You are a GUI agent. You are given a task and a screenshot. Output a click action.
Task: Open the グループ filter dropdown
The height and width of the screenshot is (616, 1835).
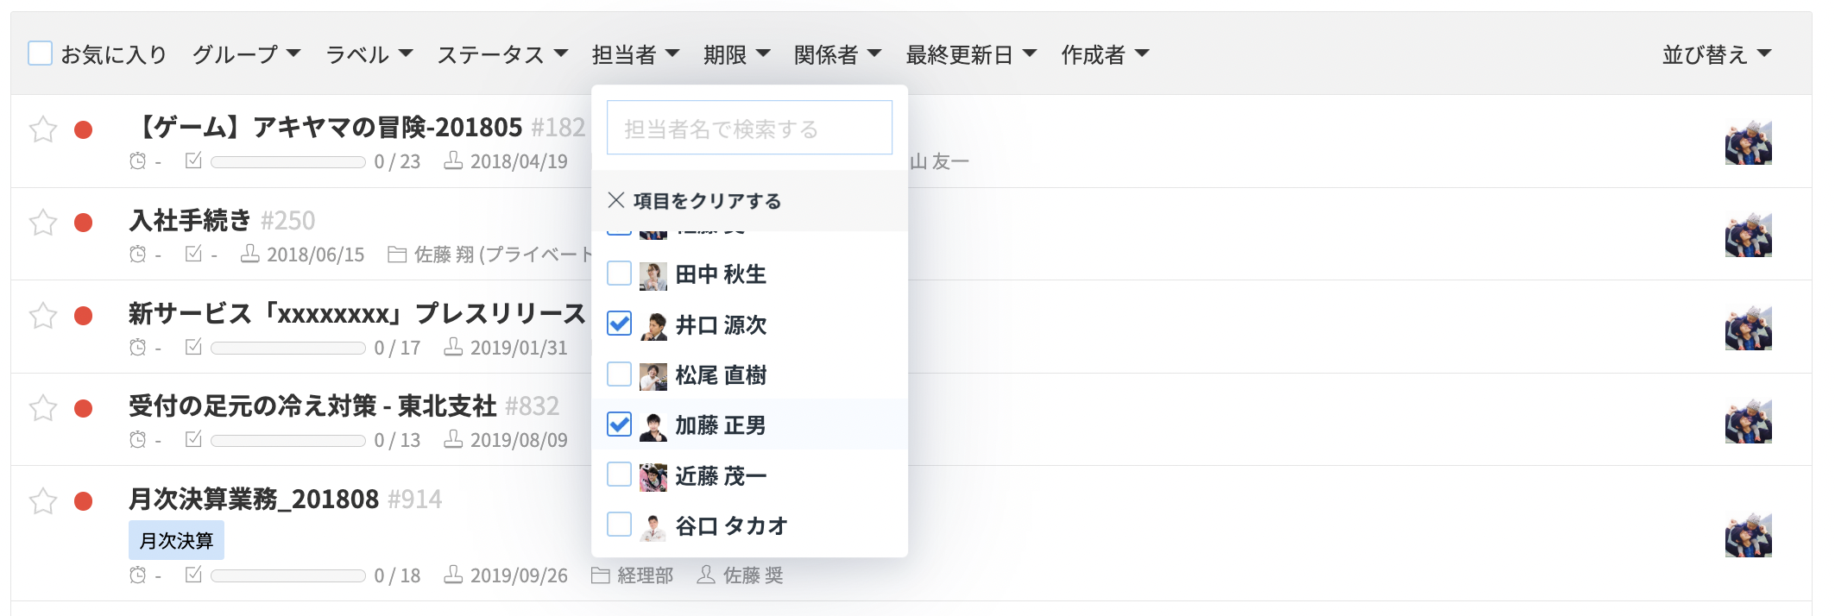(246, 54)
